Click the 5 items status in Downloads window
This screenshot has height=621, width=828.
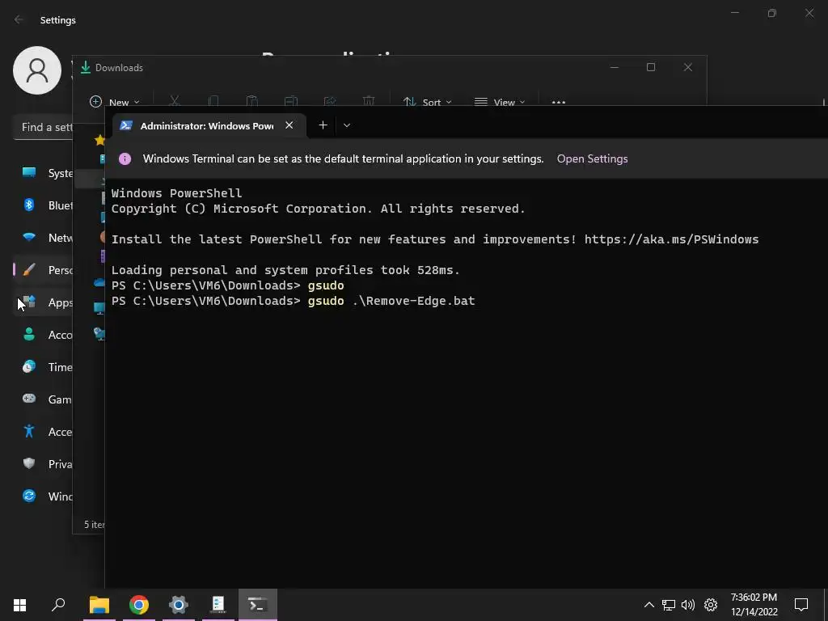point(94,524)
